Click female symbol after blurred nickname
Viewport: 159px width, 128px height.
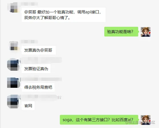point(60,97)
